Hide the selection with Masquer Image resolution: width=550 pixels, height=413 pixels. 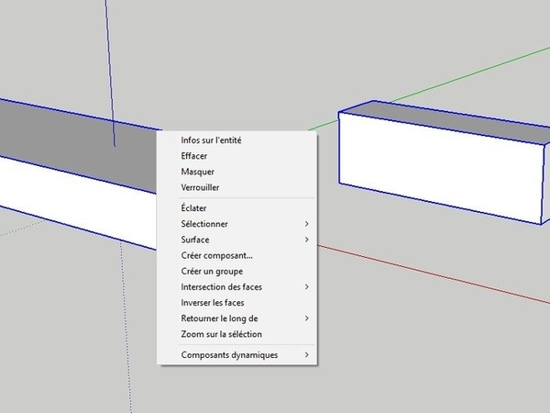[198, 172]
